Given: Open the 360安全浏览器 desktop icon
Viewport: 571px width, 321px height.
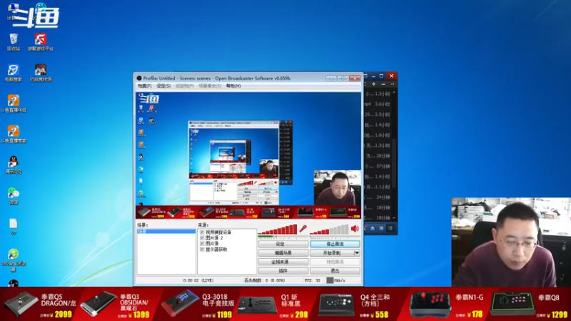Looking at the screenshot, I should click(x=14, y=260).
